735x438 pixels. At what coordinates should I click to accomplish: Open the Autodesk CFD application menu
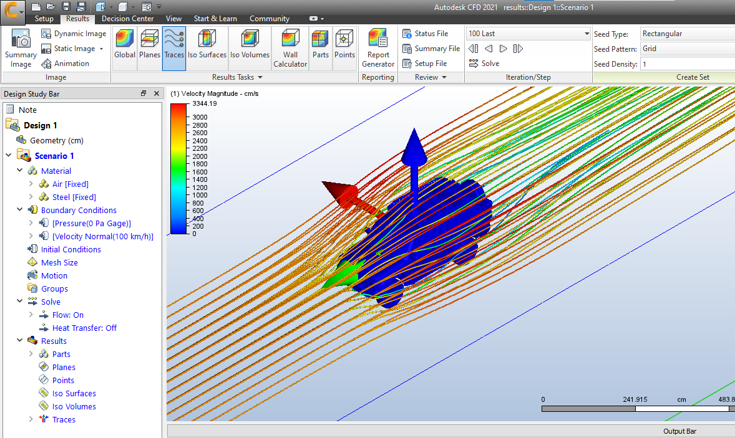click(x=12, y=11)
